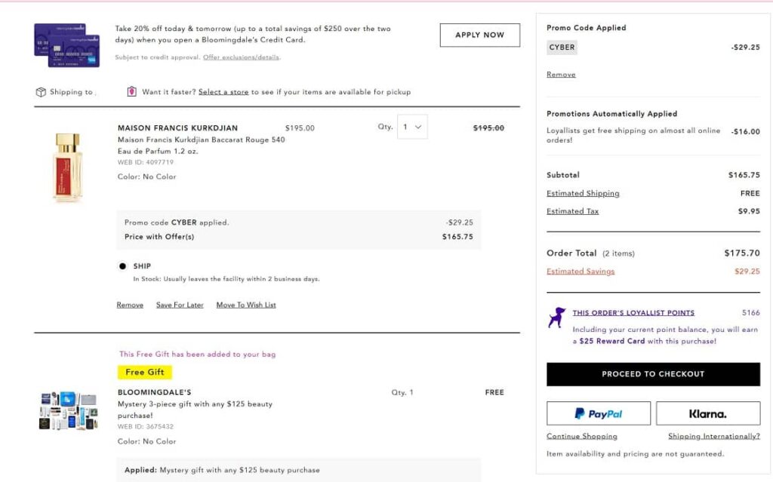Open the Baccarat Rouge 540 perfume thumbnail

coord(66,167)
